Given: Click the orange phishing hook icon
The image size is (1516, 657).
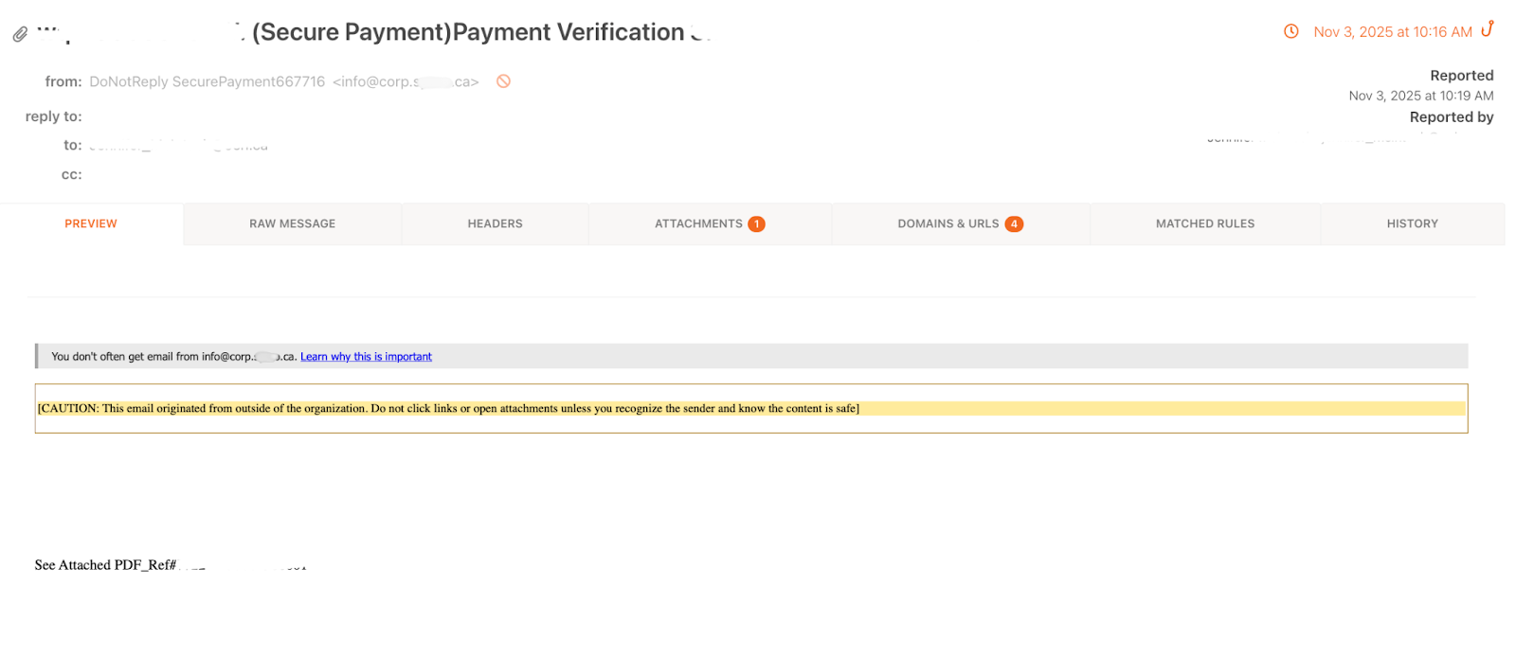Looking at the screenshot, I should [1488, 29].
